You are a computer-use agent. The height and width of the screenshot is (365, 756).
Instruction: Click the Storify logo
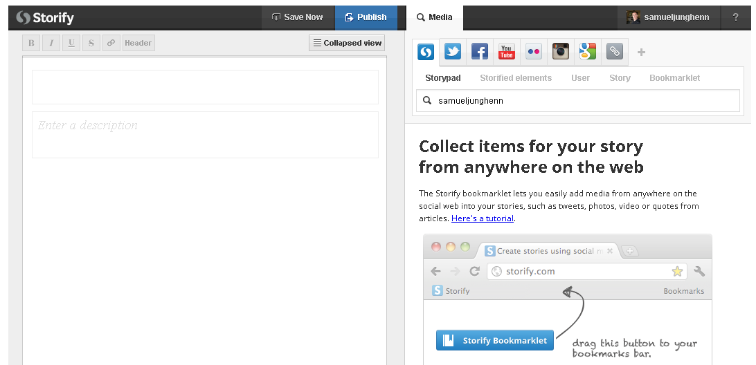[x=45, y=18]
